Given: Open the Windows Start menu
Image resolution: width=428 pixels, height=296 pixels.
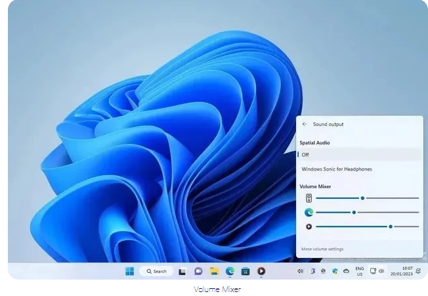Looking at the screenshot, I should [x=130, y=271].
